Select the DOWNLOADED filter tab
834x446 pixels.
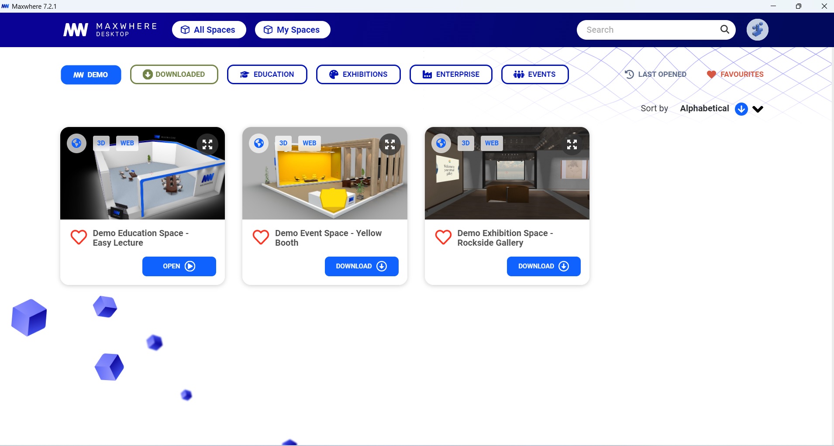174,74
